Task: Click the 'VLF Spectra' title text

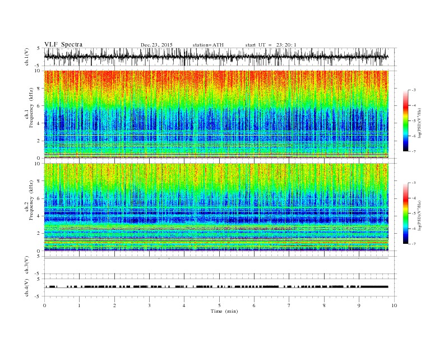Action: (x=63, y=44)
